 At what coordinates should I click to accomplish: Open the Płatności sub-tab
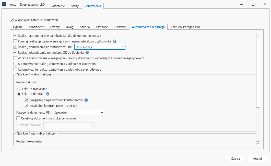tap(102, 27)
